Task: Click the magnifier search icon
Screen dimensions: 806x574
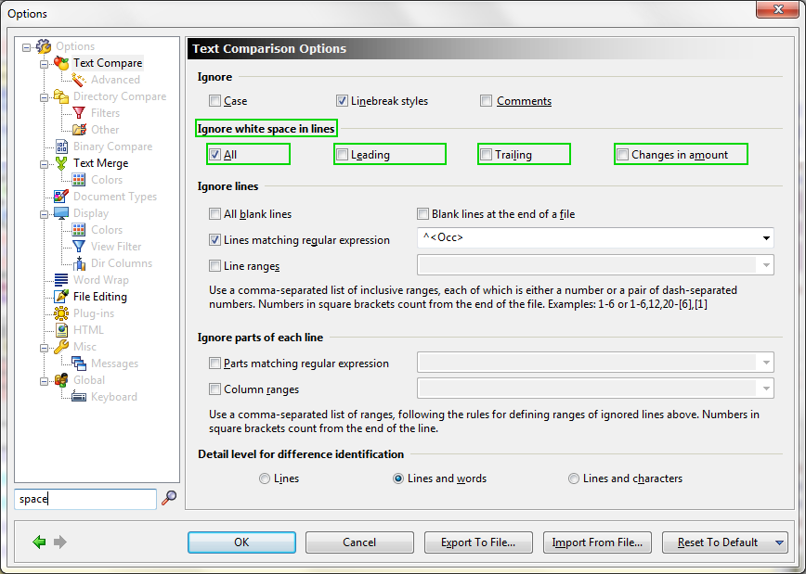Action: (x=169, y=498)
